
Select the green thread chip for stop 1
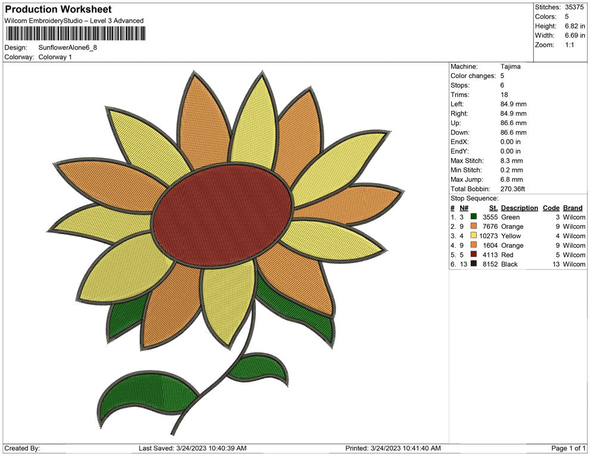click(473, 217)
